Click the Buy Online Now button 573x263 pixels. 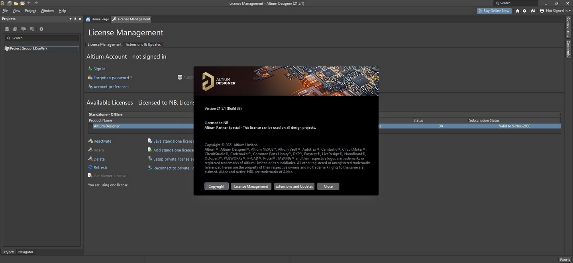coord(494,11)
